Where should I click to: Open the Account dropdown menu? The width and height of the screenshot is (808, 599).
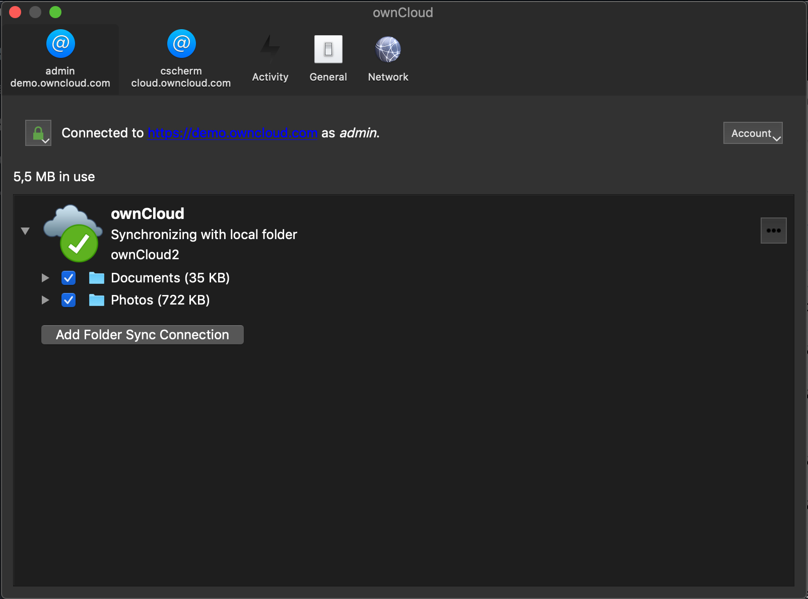click(x=753, y=133)
